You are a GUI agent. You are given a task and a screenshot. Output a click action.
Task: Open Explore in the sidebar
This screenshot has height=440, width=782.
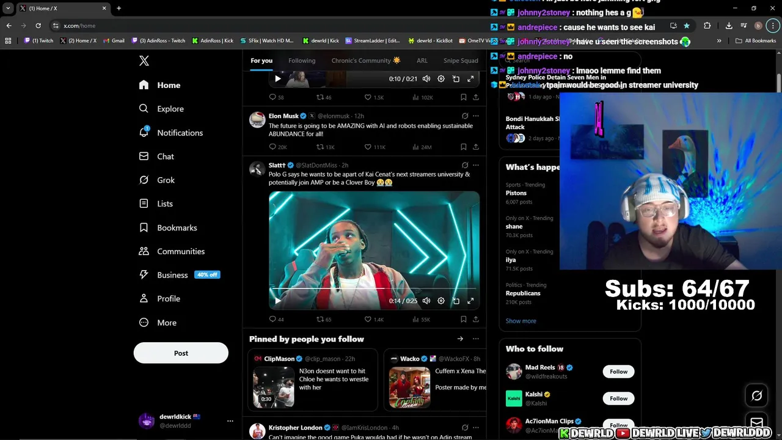tap(161, 109)
